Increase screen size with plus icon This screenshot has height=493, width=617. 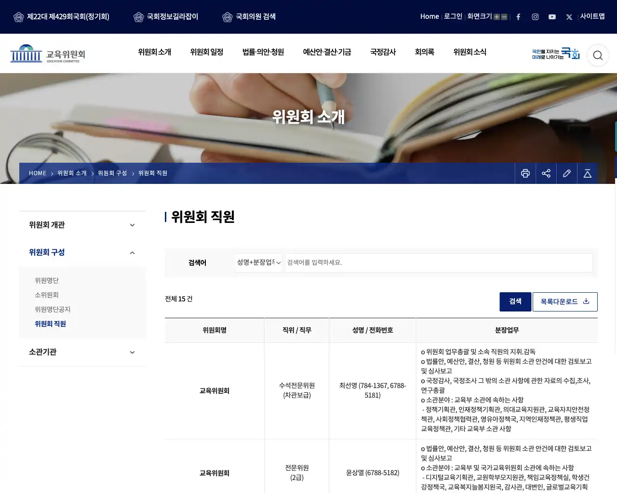pos(496,17)
